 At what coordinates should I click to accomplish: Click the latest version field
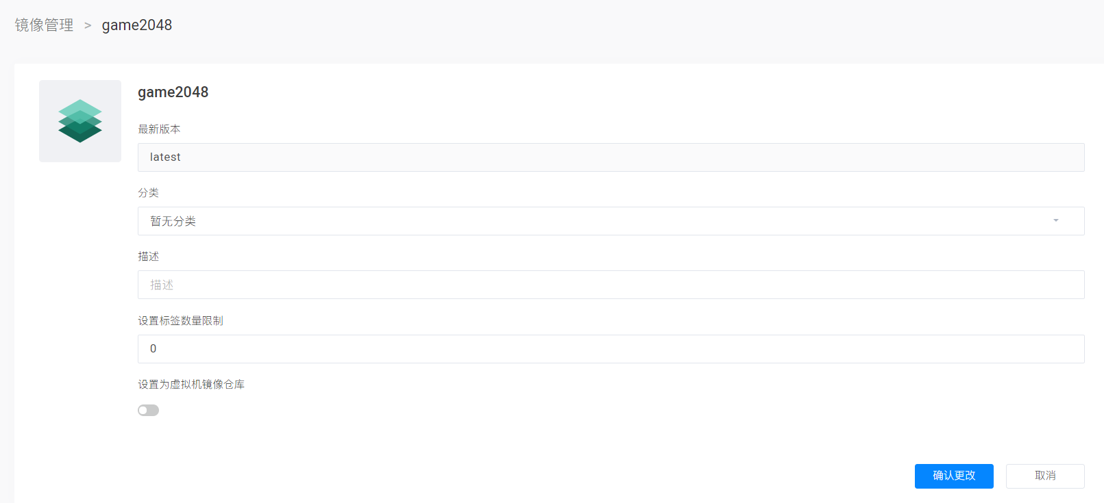tap(610, 157)
